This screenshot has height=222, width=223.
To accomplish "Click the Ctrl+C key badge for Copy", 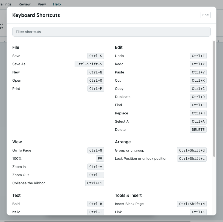I will 198,89.
